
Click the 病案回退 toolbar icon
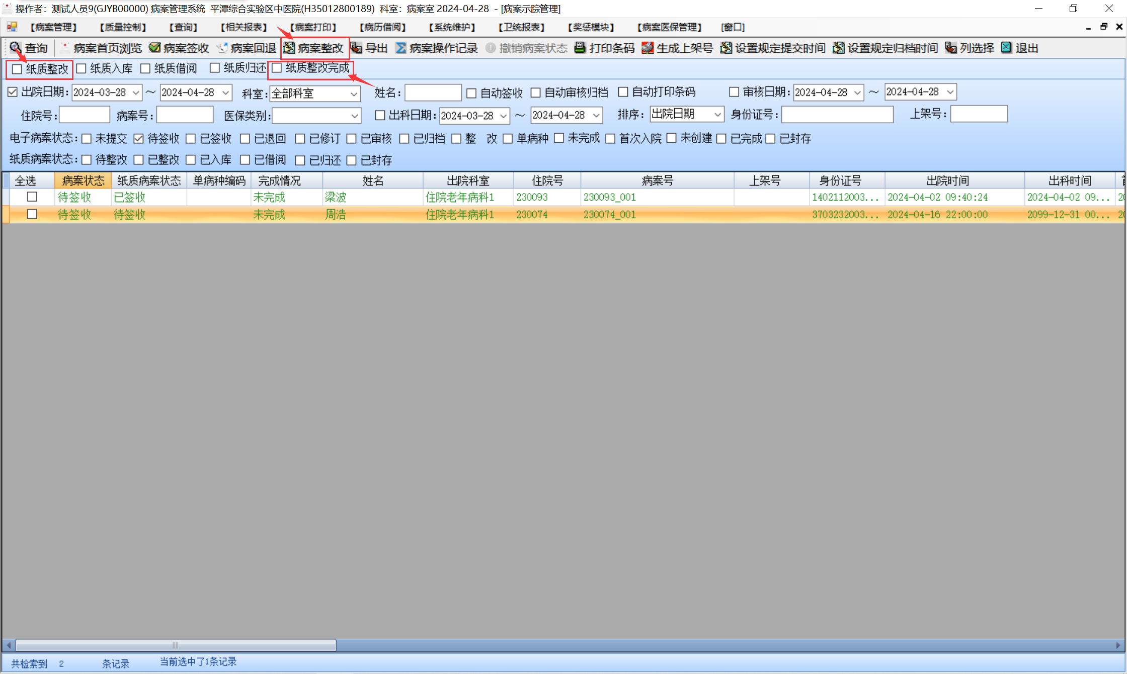pos(222,48)
